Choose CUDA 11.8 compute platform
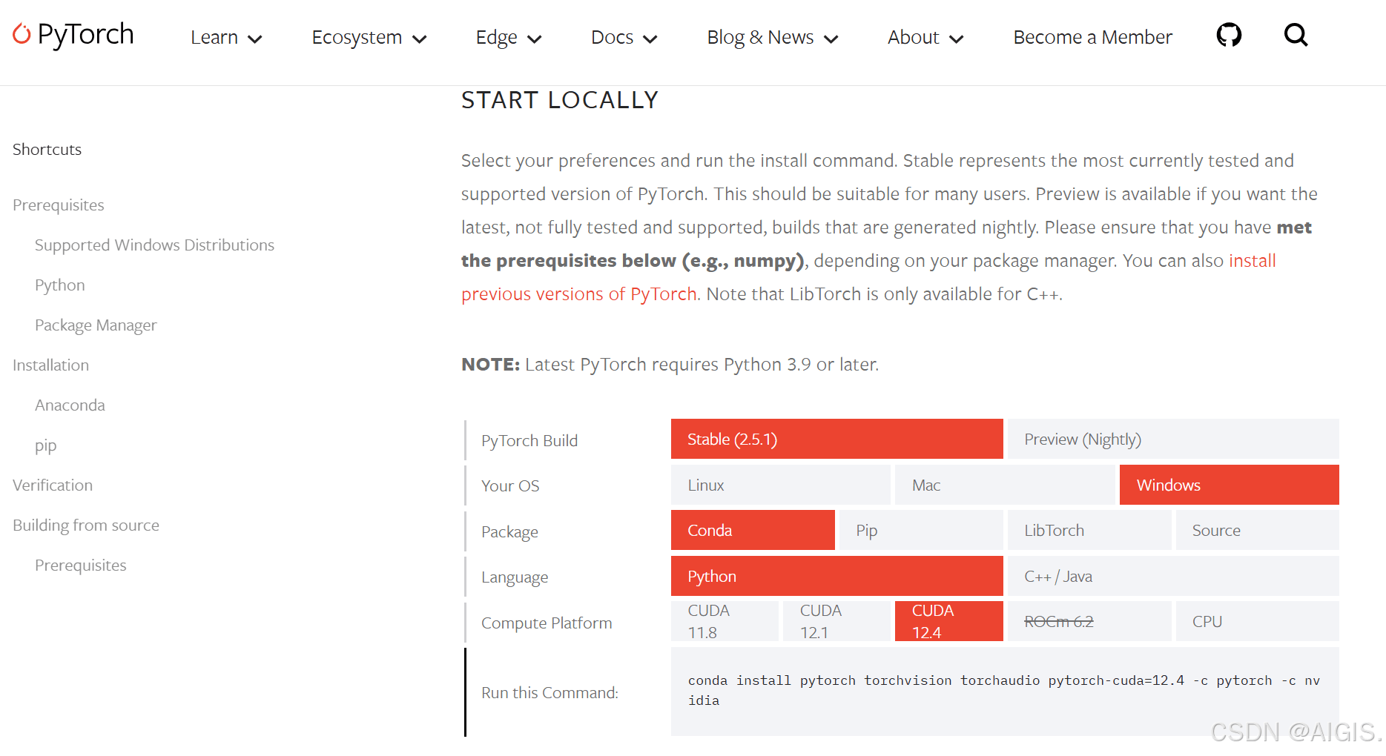 tap(725, 622)
